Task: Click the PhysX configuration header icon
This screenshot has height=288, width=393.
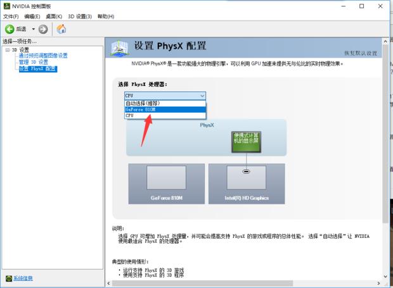Action: coord(120,48)
